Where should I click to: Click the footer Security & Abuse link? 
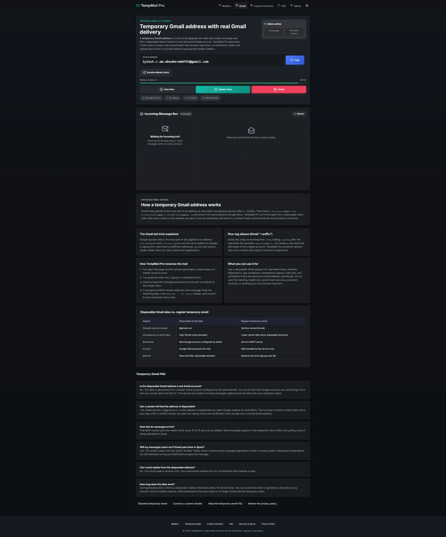[247, 524]
